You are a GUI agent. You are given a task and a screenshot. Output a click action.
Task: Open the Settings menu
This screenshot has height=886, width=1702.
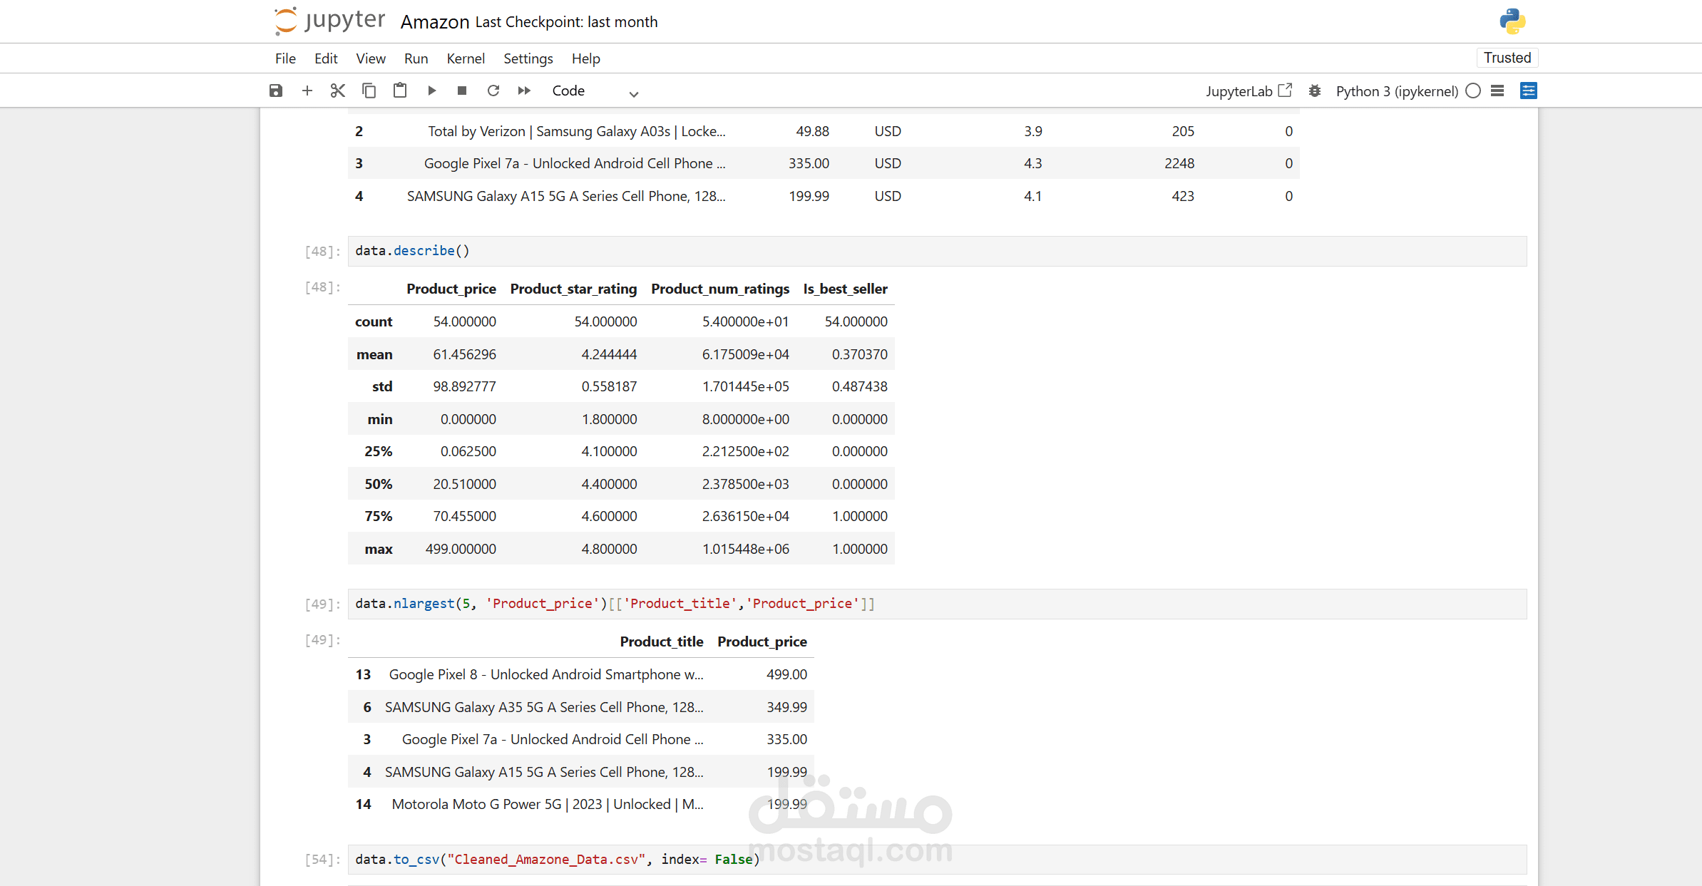coord(528,58)
